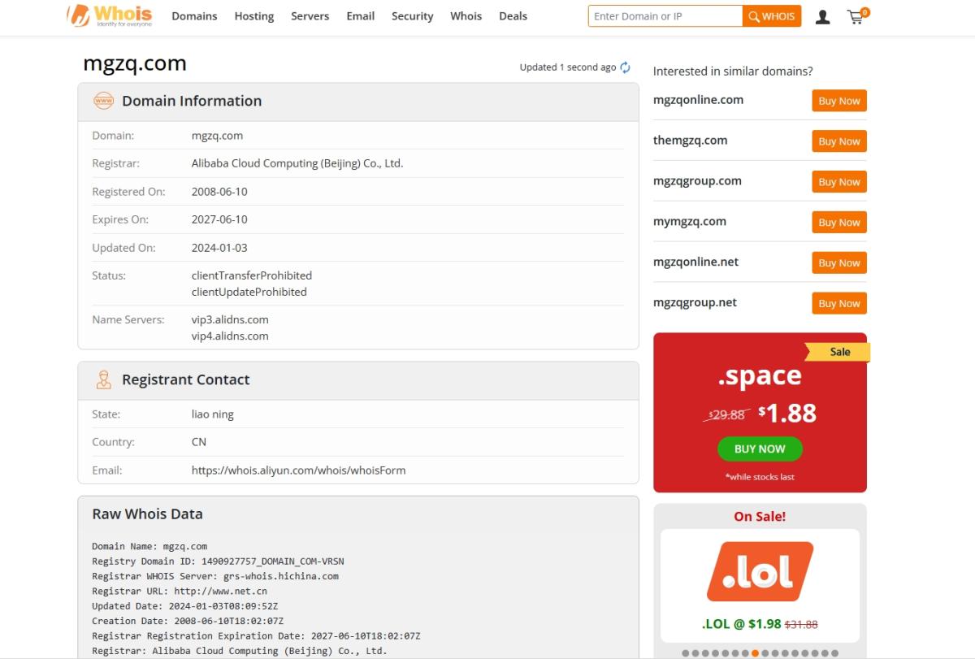Select the highlighted orange carousel dot

pyautogui.click(x=756, y=653)
